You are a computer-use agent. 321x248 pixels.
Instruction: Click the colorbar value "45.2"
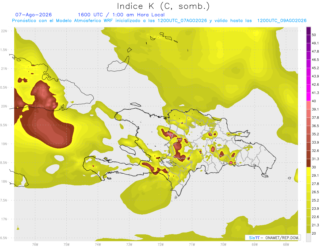click(315, 68)
